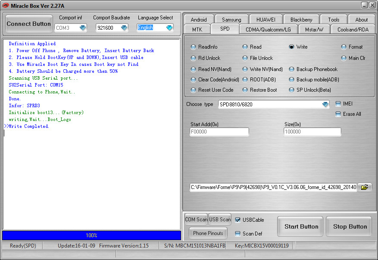Click the Size(0x) input field
378x260 pixels.
(x=312, y=132)
